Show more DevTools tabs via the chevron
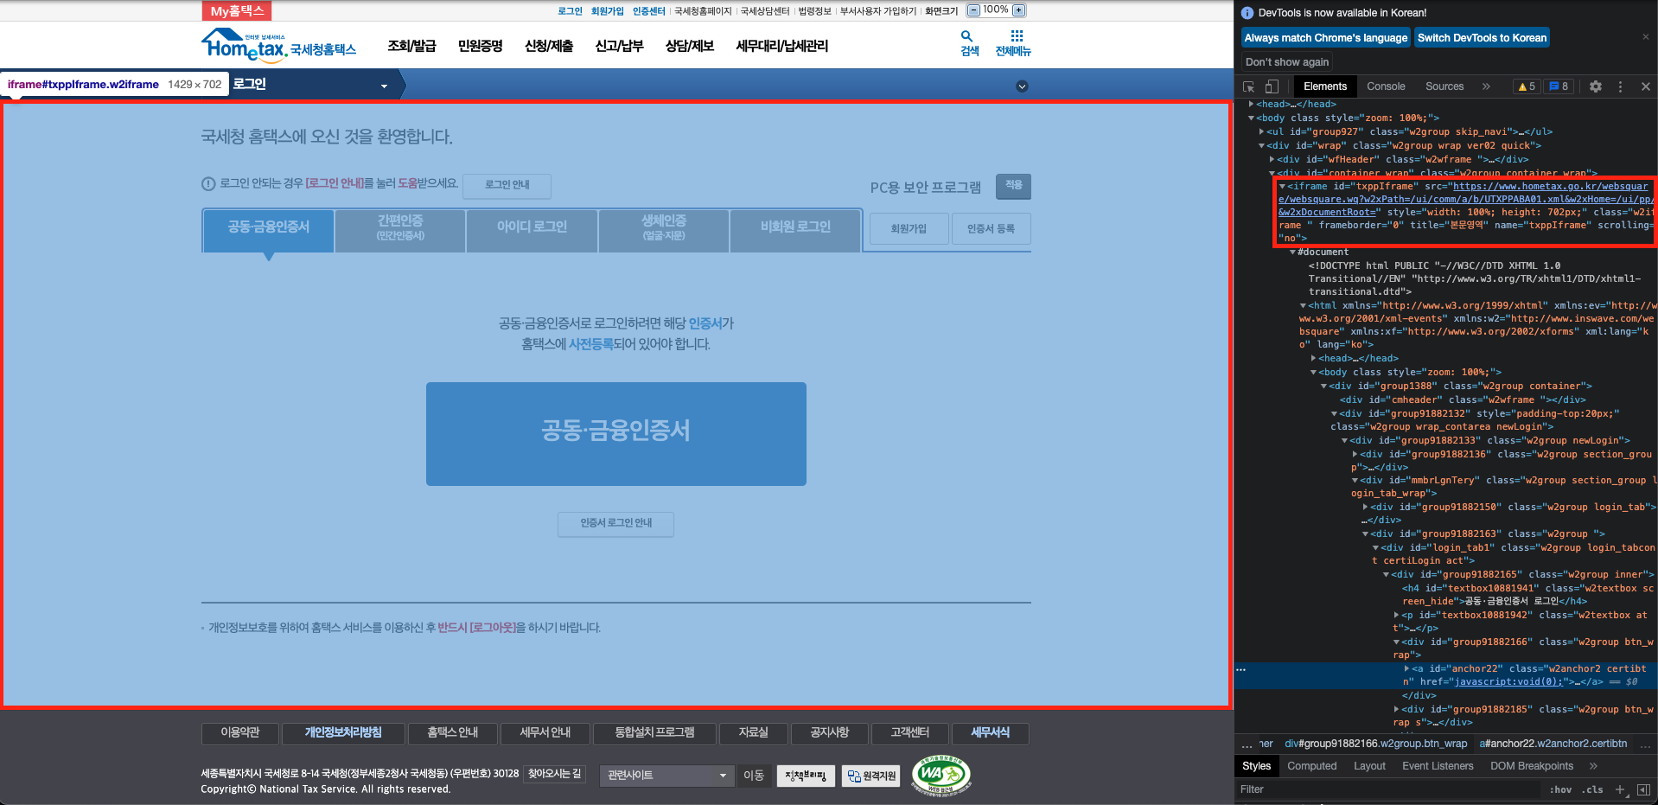 pyautogui.click(x=1486, y=86)
